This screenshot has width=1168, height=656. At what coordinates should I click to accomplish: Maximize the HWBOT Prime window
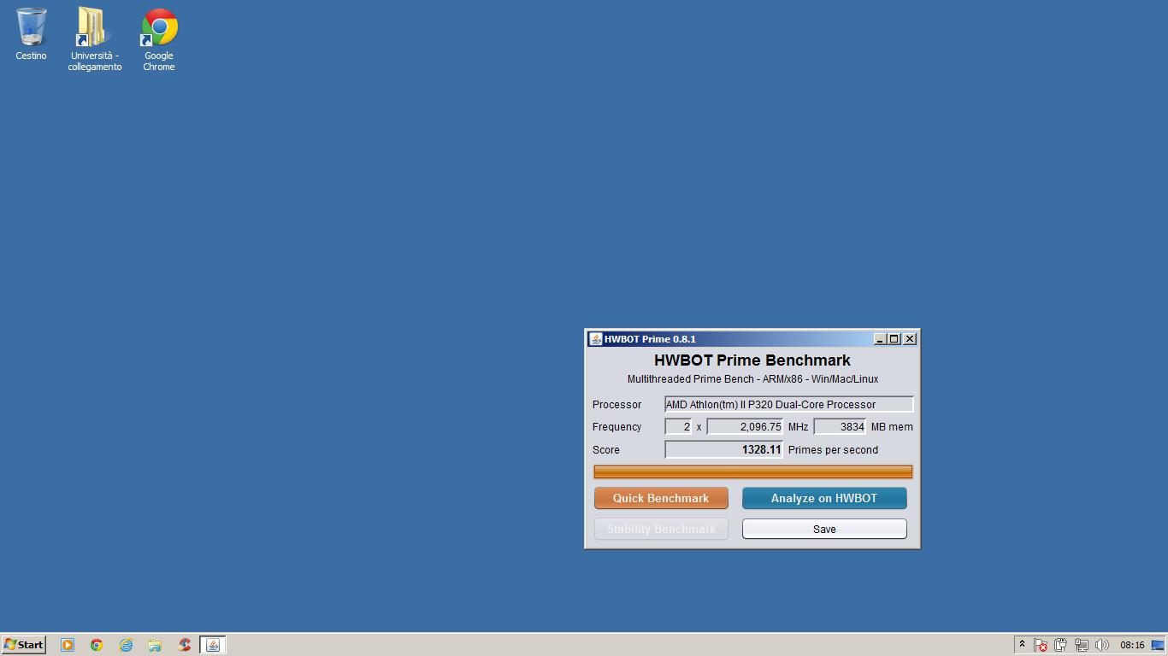click(894, 339)
